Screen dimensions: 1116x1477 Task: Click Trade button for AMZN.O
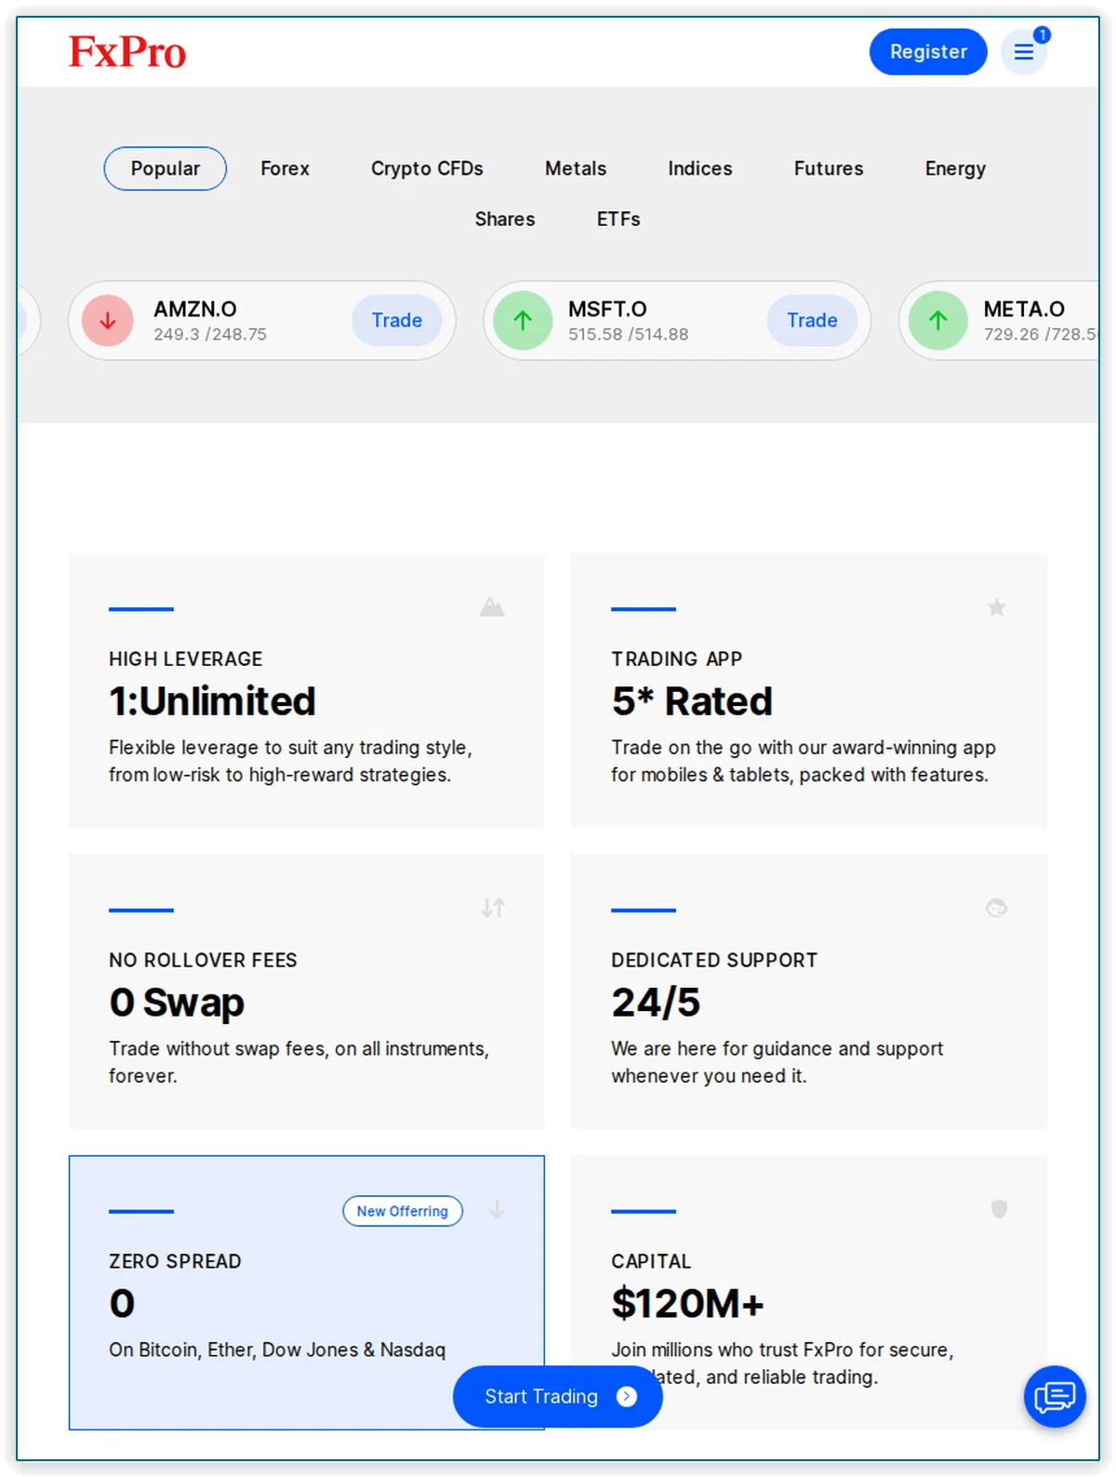(x=397, y=320)
